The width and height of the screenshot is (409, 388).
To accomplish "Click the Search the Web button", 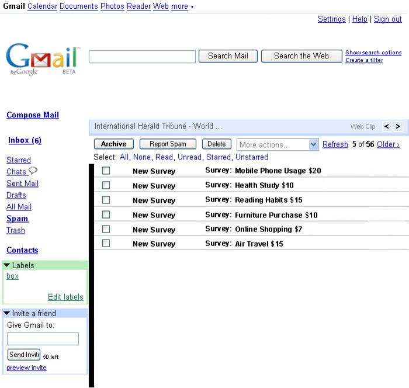I will pos(301,56).
